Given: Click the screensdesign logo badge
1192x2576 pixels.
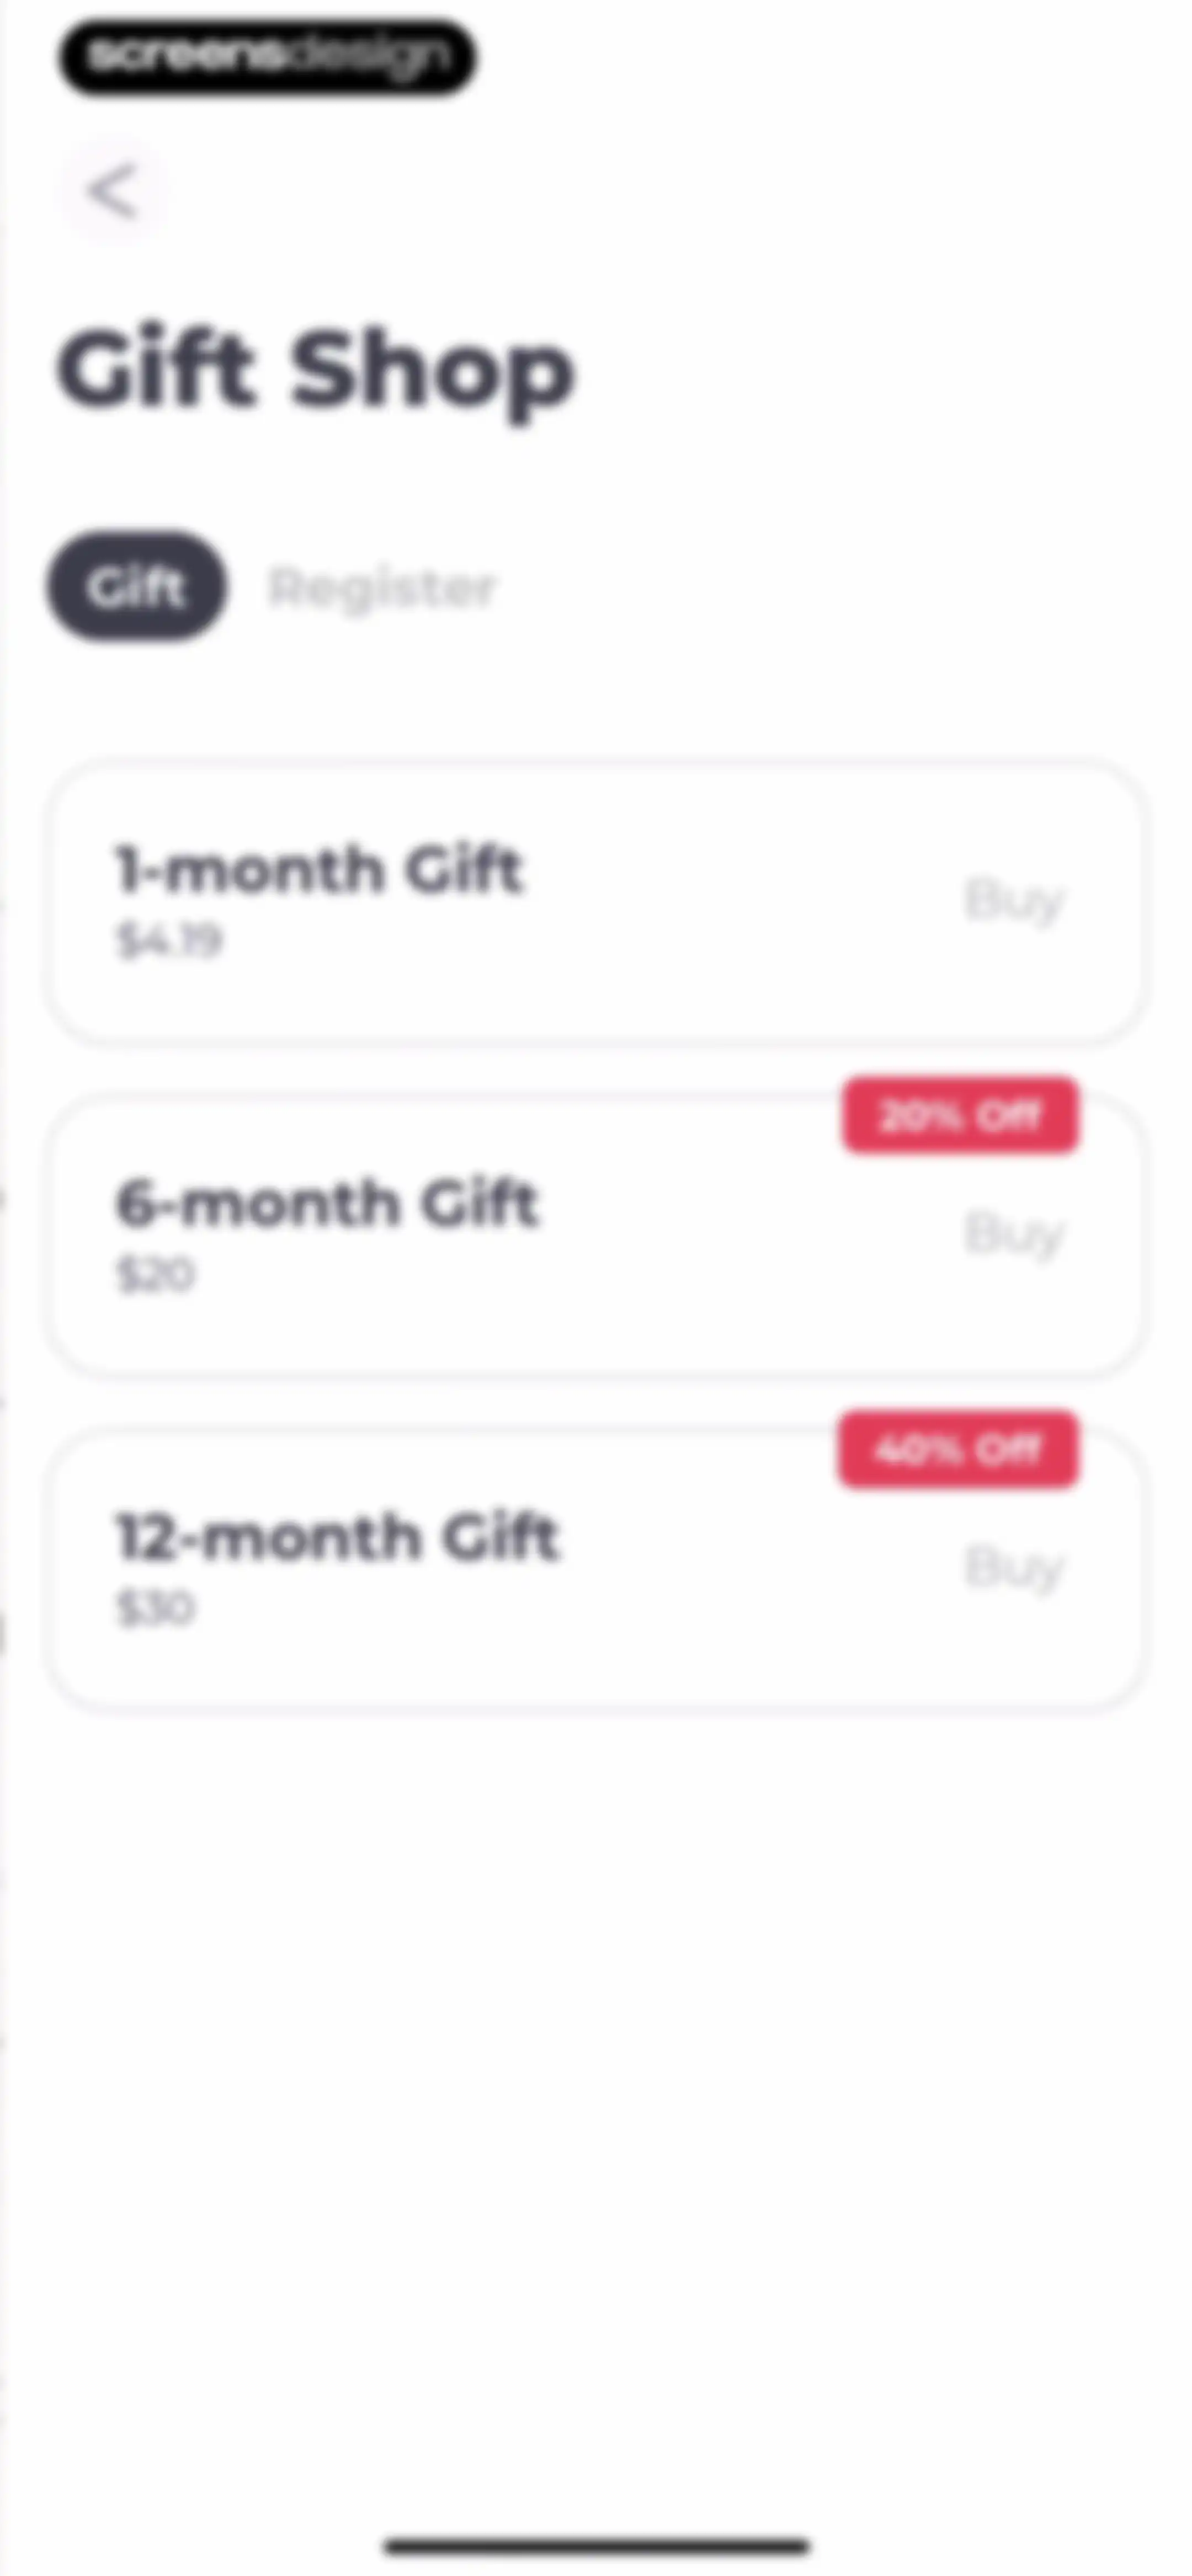Looking at the screenshot, I should [267, 57].
